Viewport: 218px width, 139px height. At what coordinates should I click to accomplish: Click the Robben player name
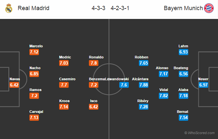pyautogui.click(x=142, y=57)
